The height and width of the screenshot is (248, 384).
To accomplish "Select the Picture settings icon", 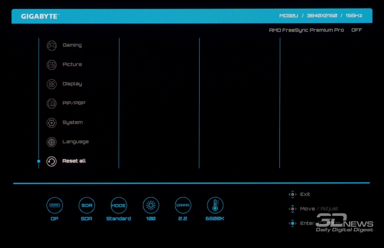I will [51, 65].
